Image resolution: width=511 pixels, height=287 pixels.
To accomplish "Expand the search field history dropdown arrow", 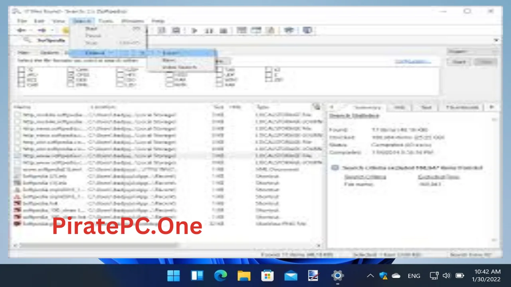I will click(x=497, y=40).
